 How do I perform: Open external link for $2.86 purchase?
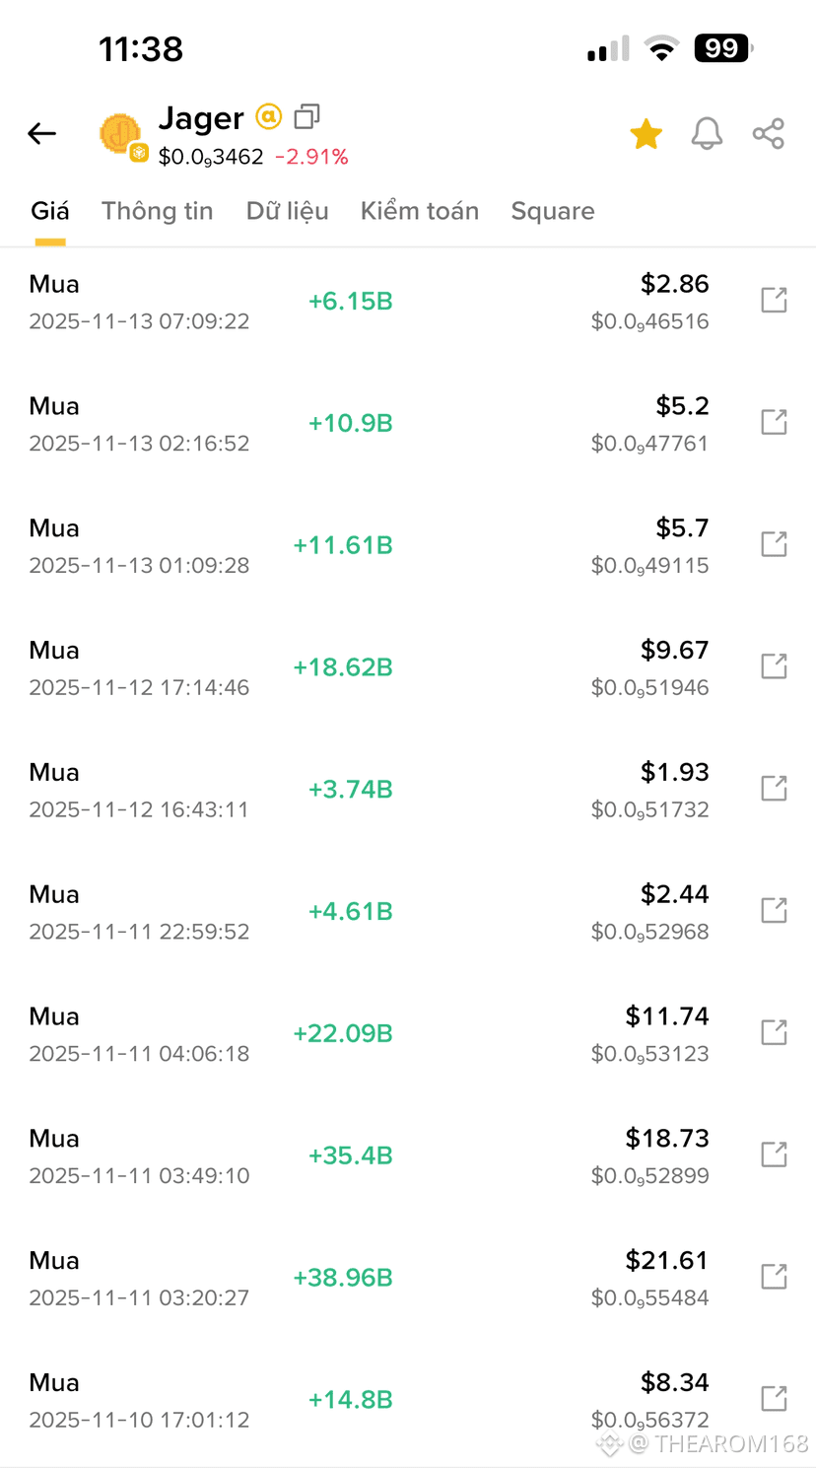point(775,300)
